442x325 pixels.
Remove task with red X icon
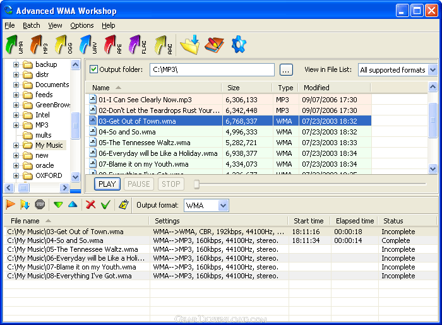pos(90,204)
